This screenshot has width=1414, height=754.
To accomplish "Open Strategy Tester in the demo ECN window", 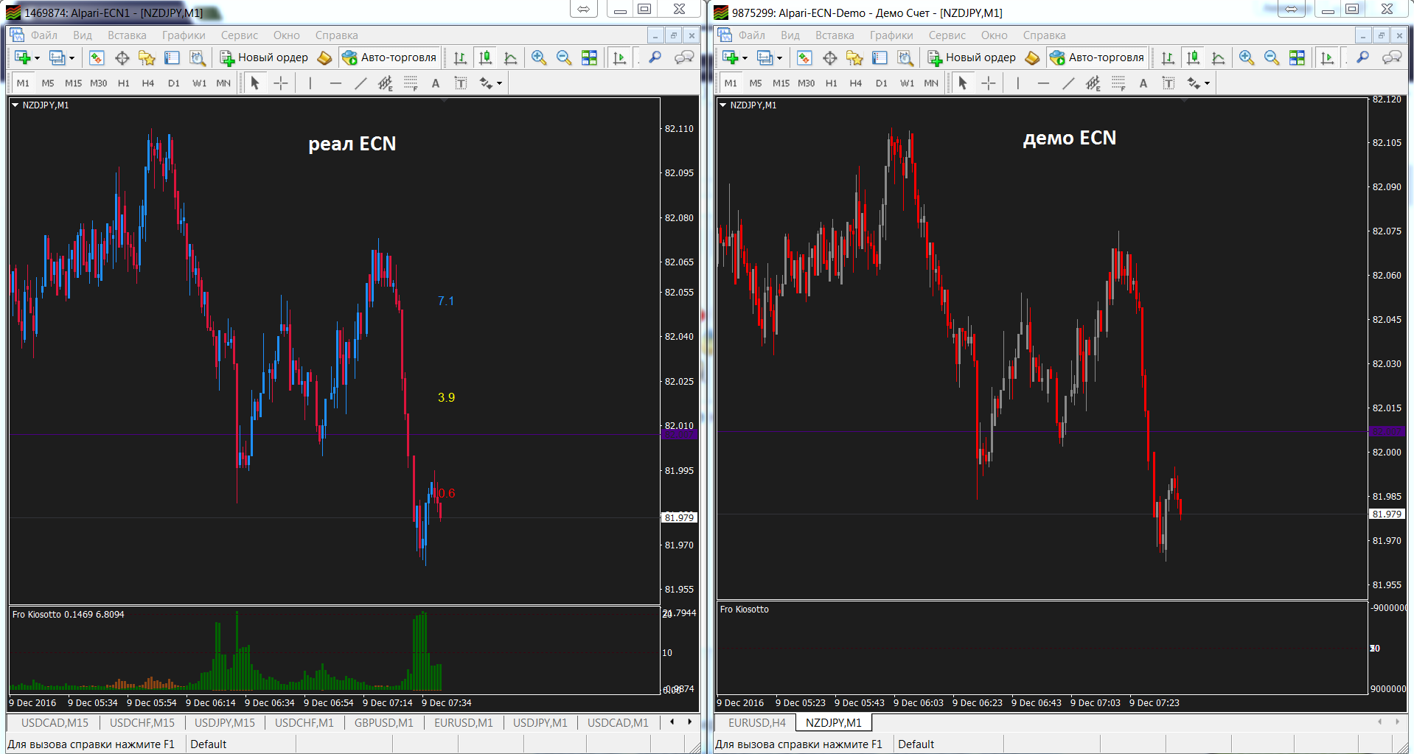I will 905,57.
